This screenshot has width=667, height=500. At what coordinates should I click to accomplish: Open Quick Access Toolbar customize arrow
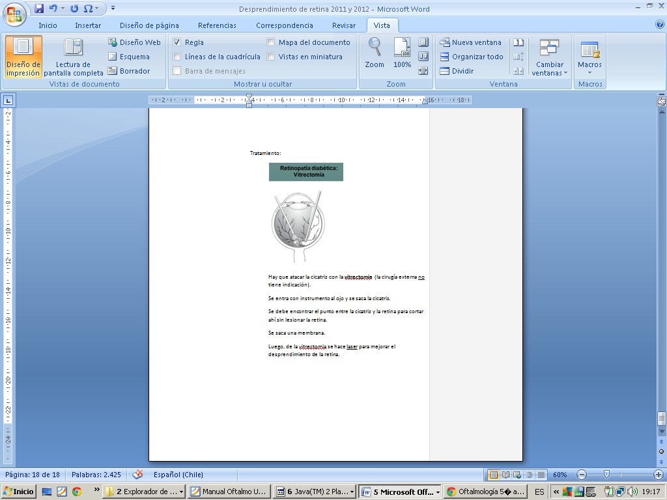click(113, 8)
